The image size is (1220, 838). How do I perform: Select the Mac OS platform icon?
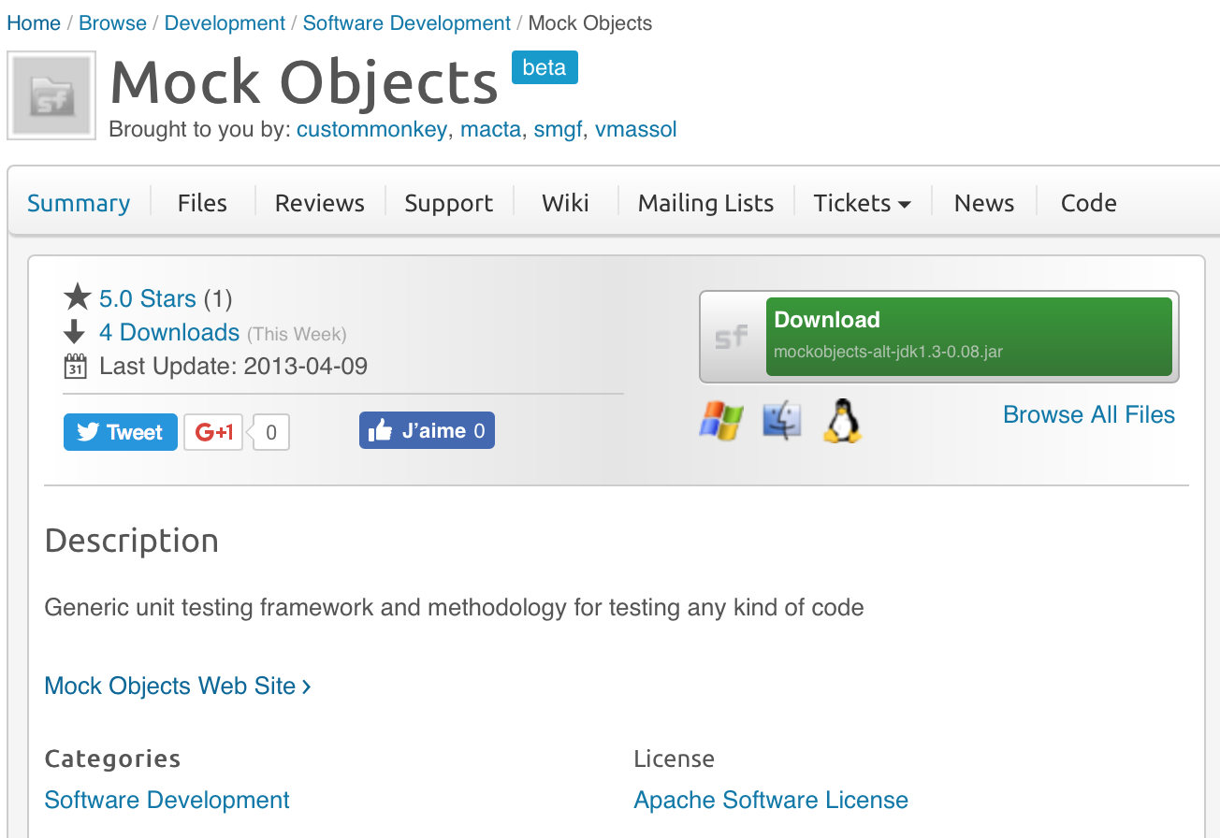(781, 421)
